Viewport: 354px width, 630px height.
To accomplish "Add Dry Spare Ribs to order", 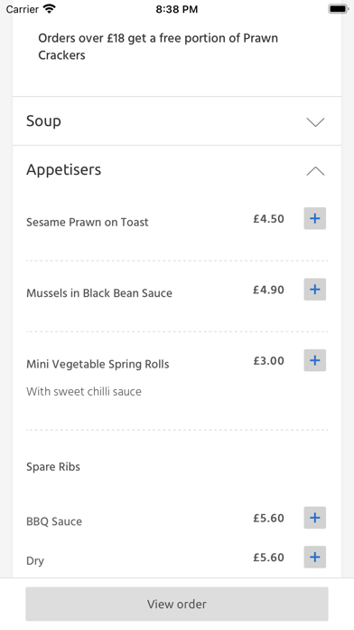I will click(x=314, y=558).
